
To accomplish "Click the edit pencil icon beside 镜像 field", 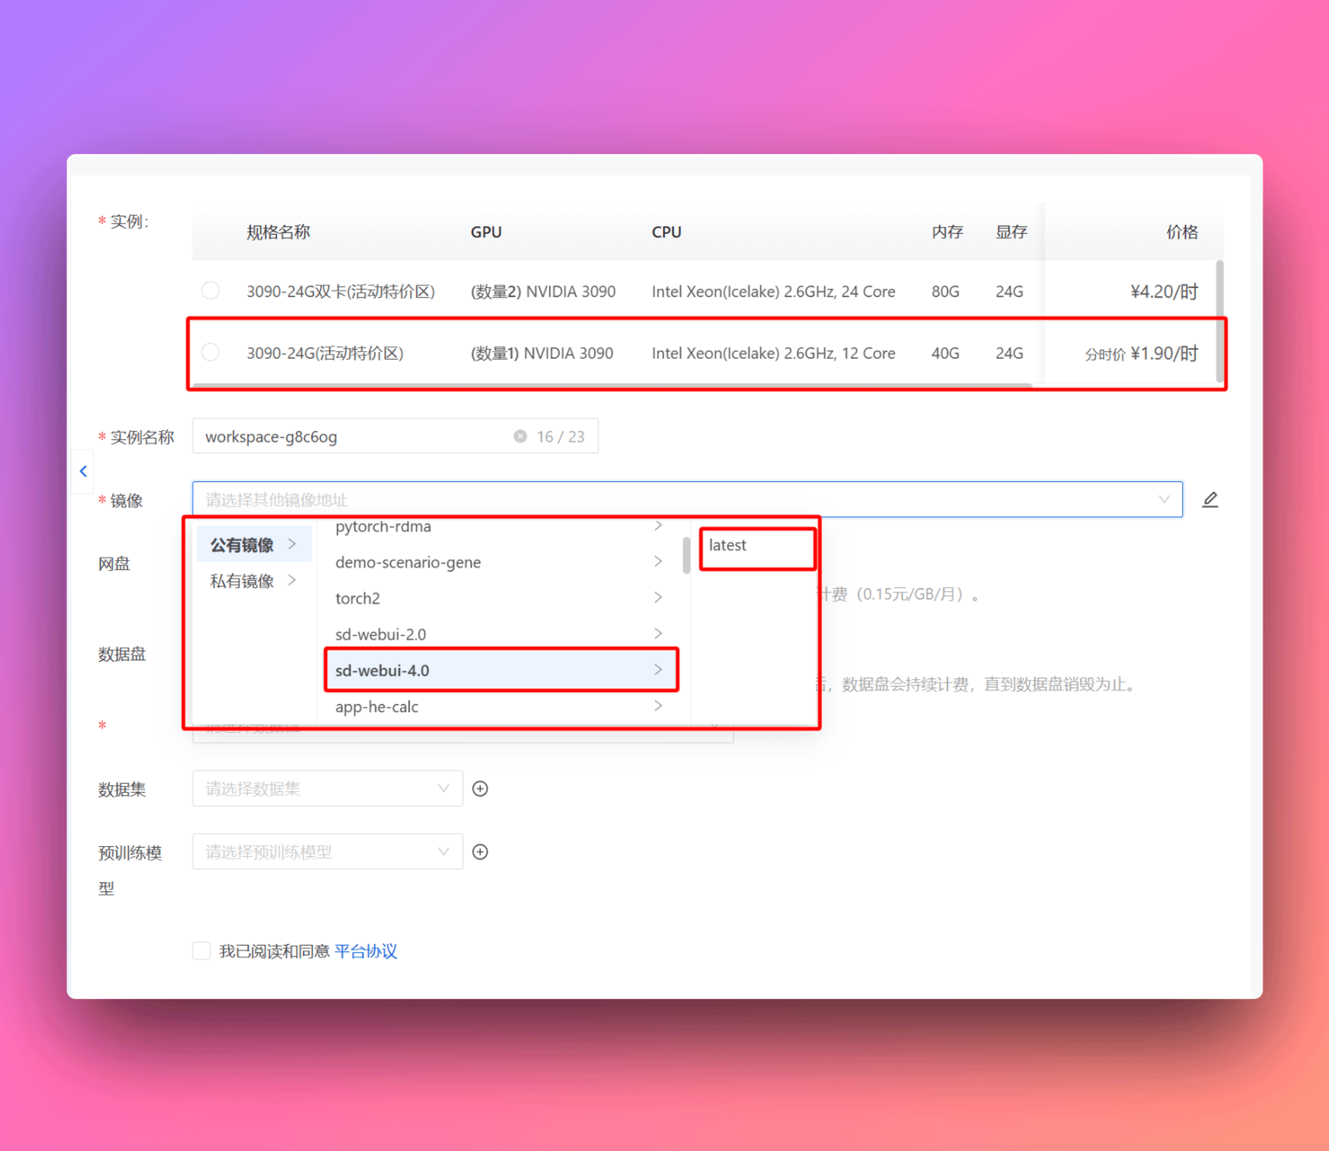I will click(x=1209, y=499).
